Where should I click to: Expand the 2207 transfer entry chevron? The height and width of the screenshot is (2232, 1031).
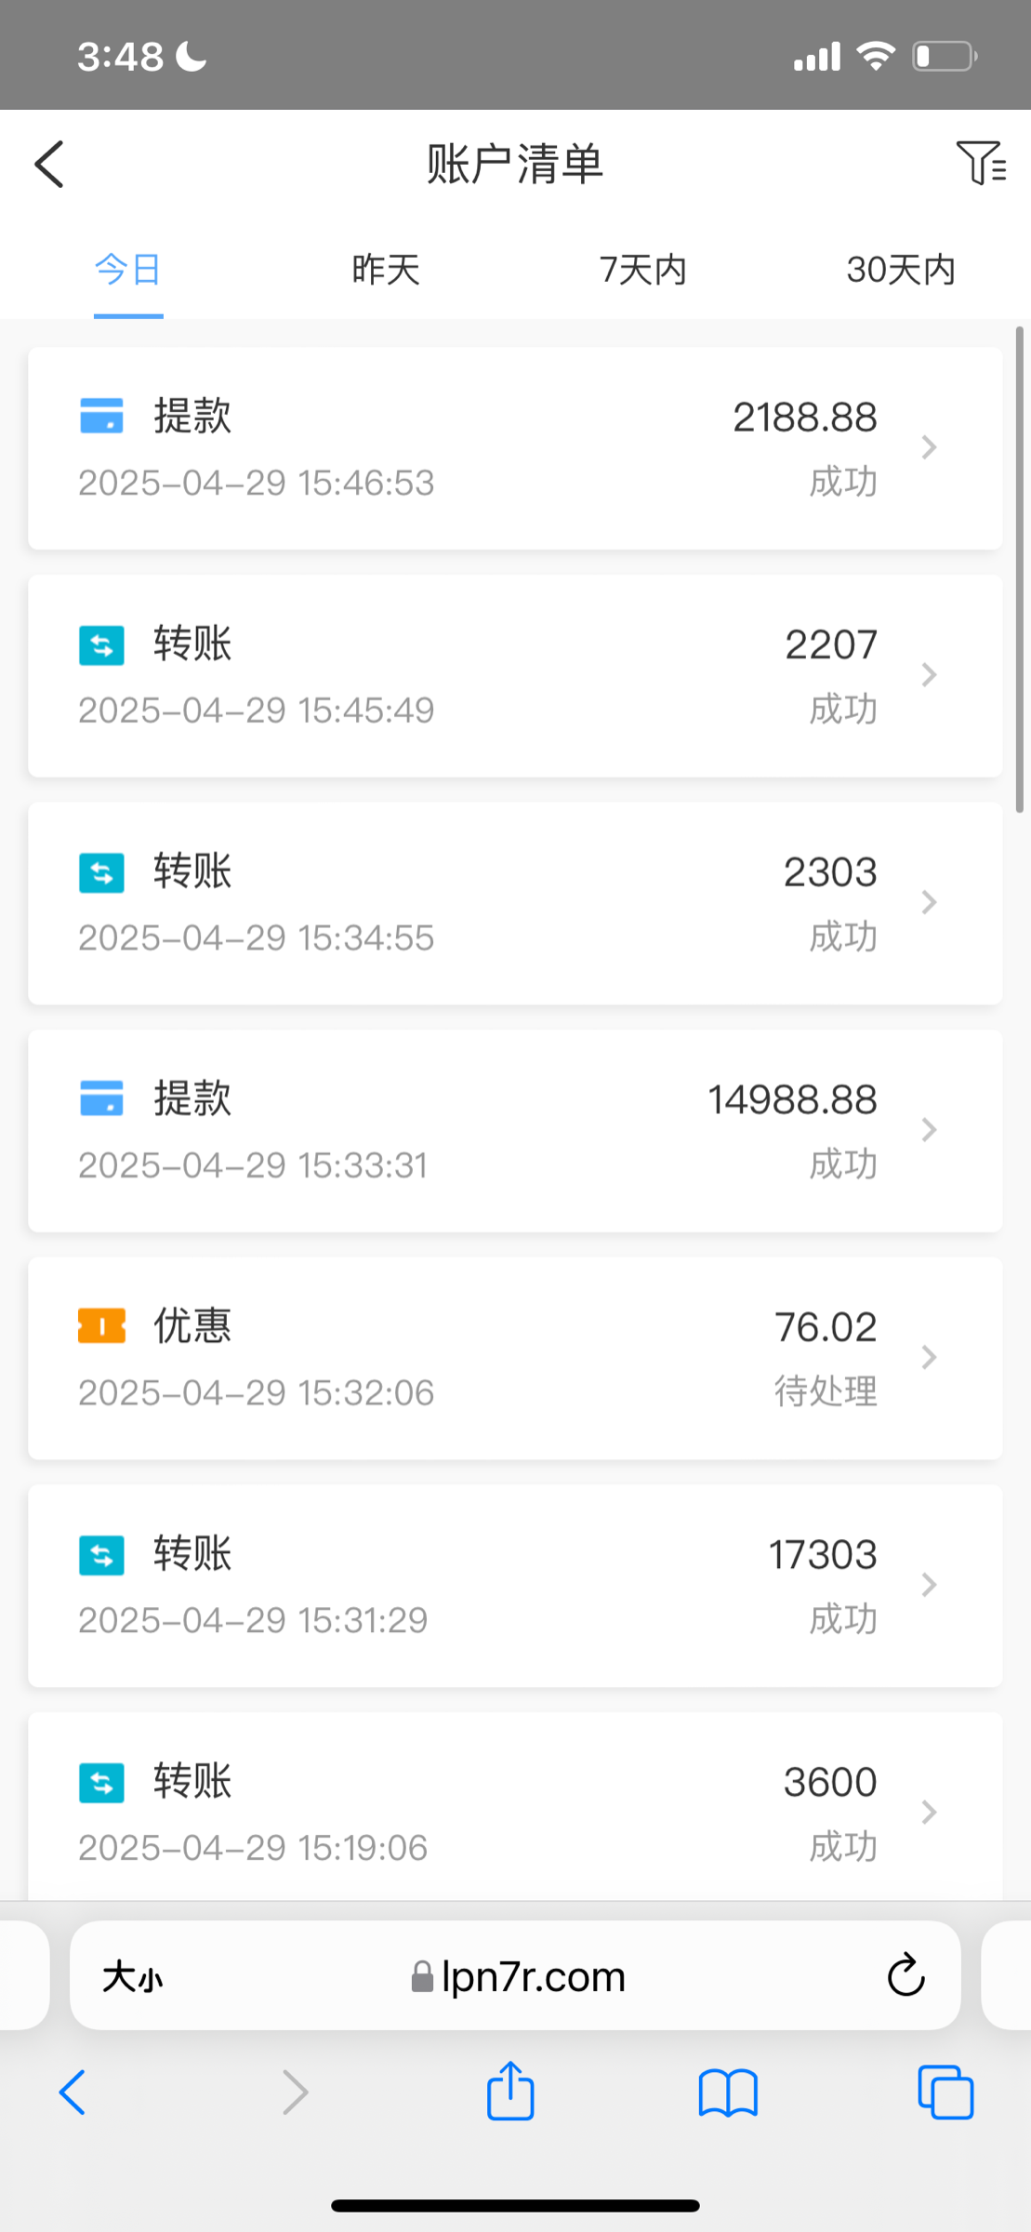[x=929, y=675]
